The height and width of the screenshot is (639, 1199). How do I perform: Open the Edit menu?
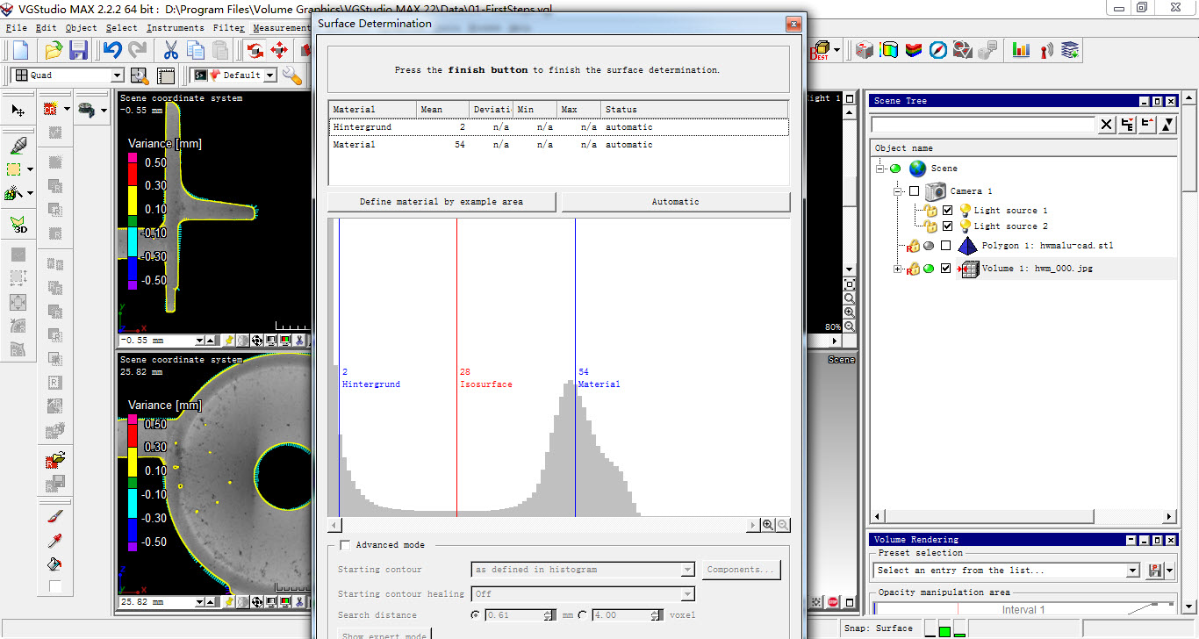pyautogui.click(x=47, y=28)
